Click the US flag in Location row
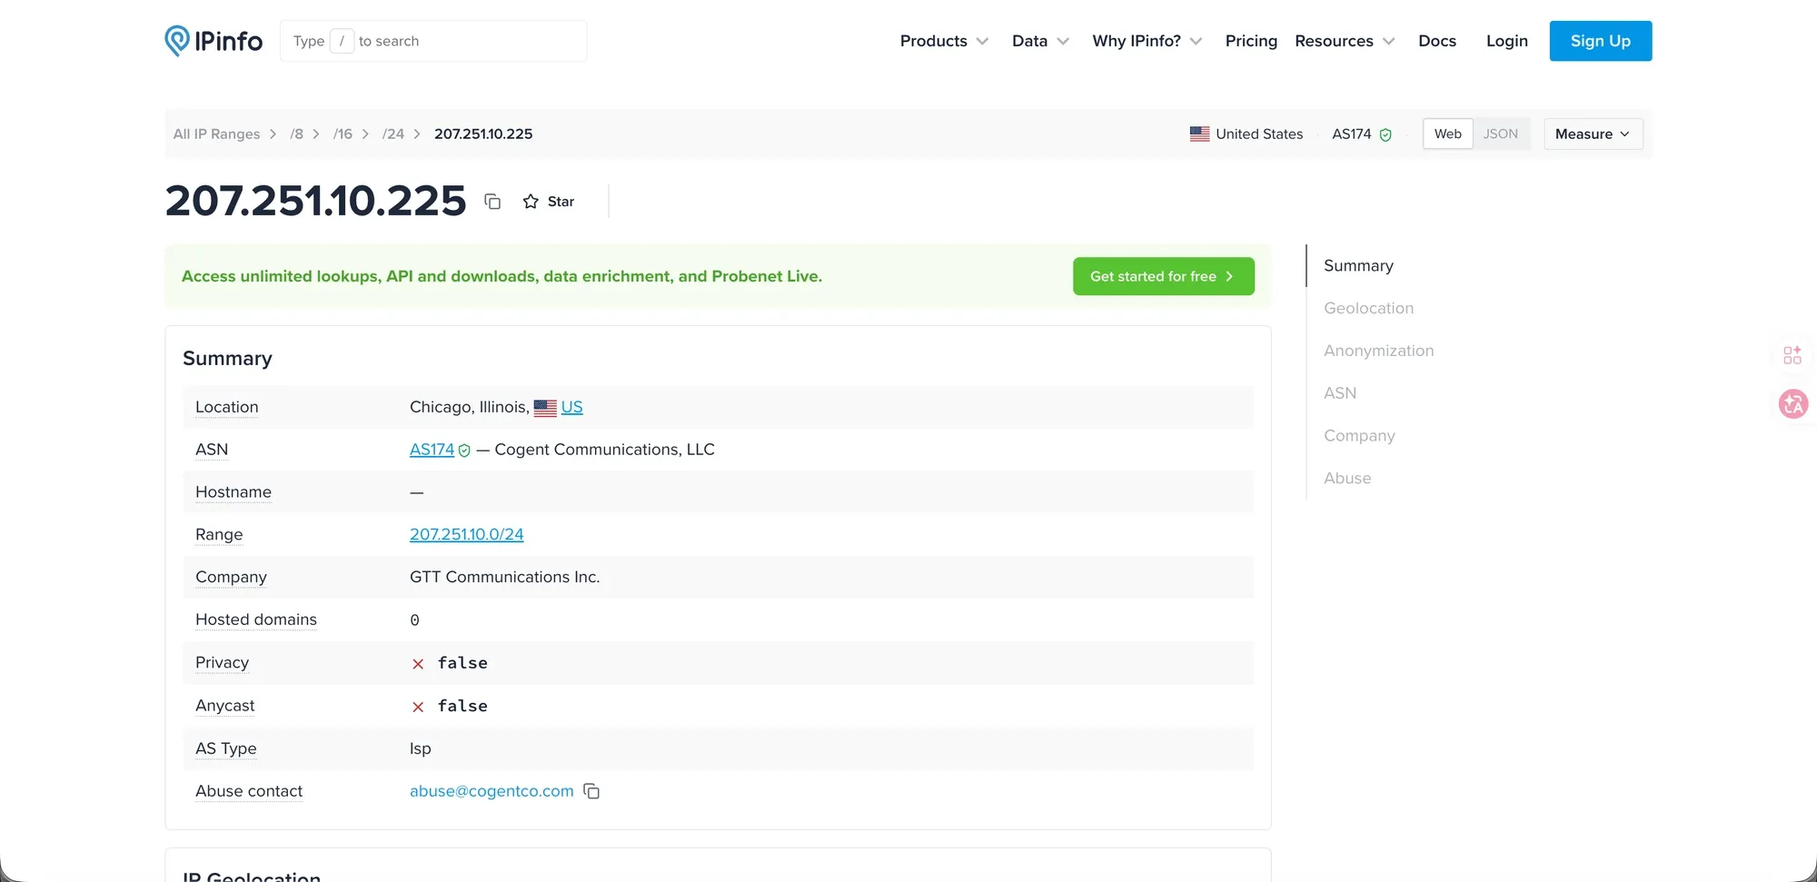Image resolution: width=1817 pixels, height=882 pixels. 545,408
